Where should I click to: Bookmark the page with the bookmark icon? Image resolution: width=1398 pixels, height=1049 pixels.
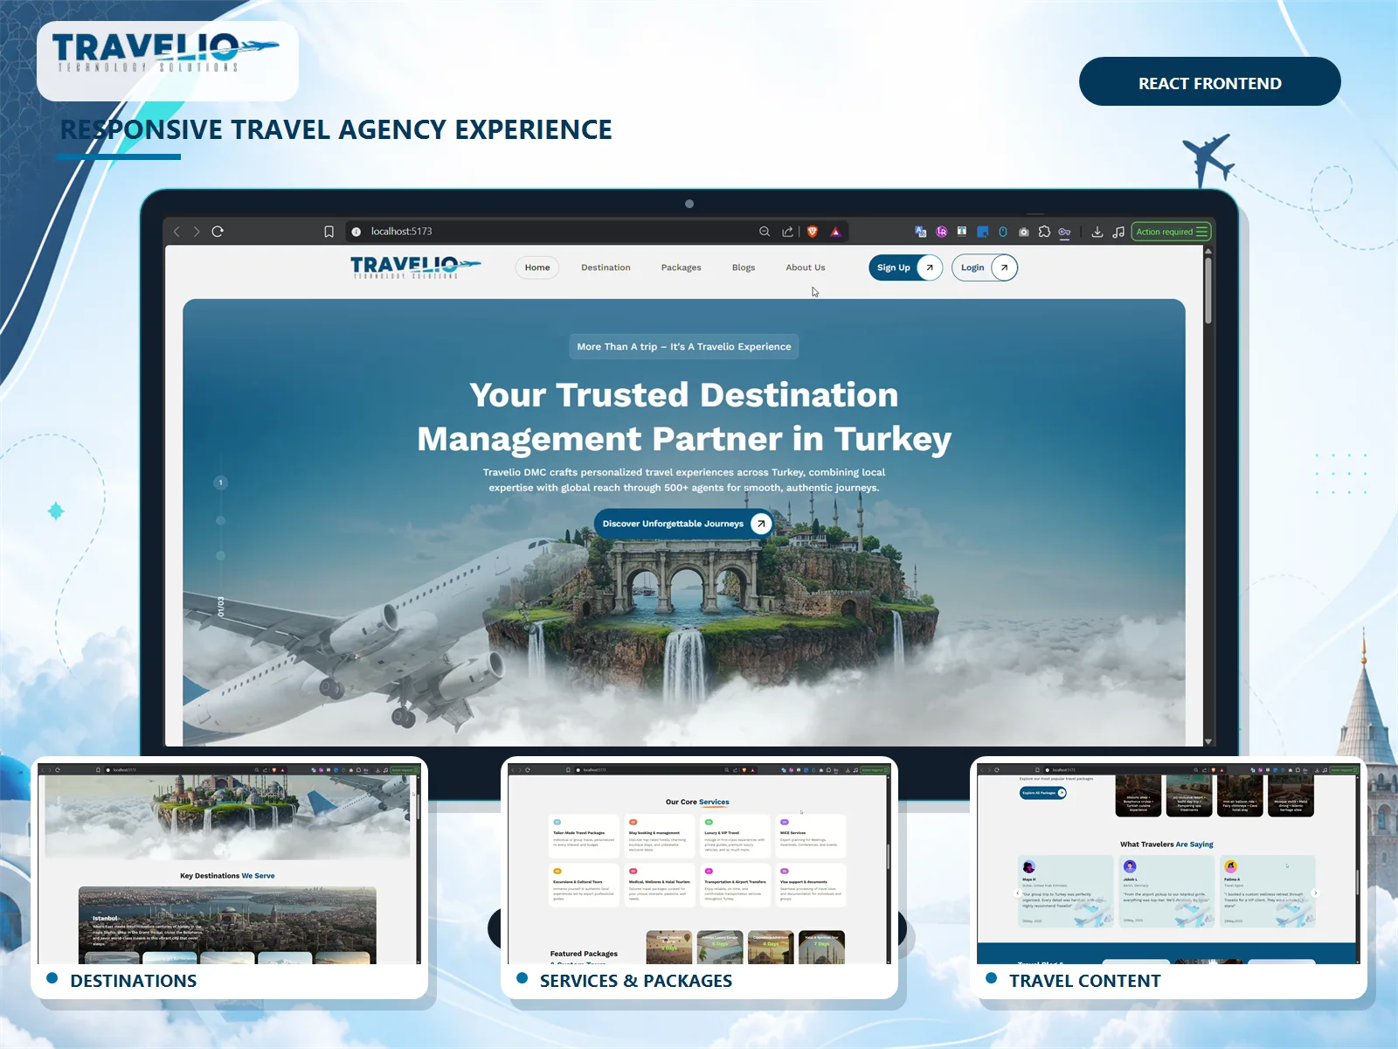(x=329, y=232)
